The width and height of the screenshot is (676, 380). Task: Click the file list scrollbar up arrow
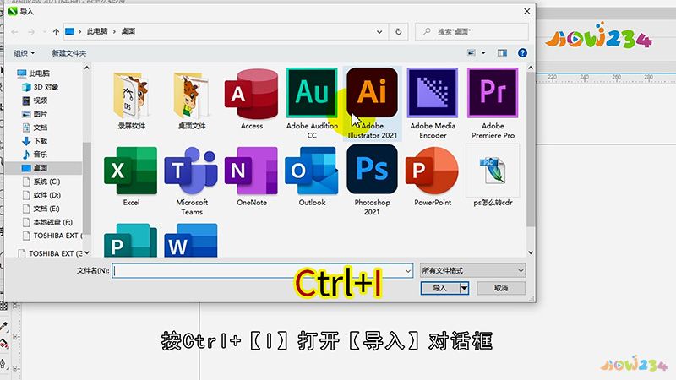[531, 68]
